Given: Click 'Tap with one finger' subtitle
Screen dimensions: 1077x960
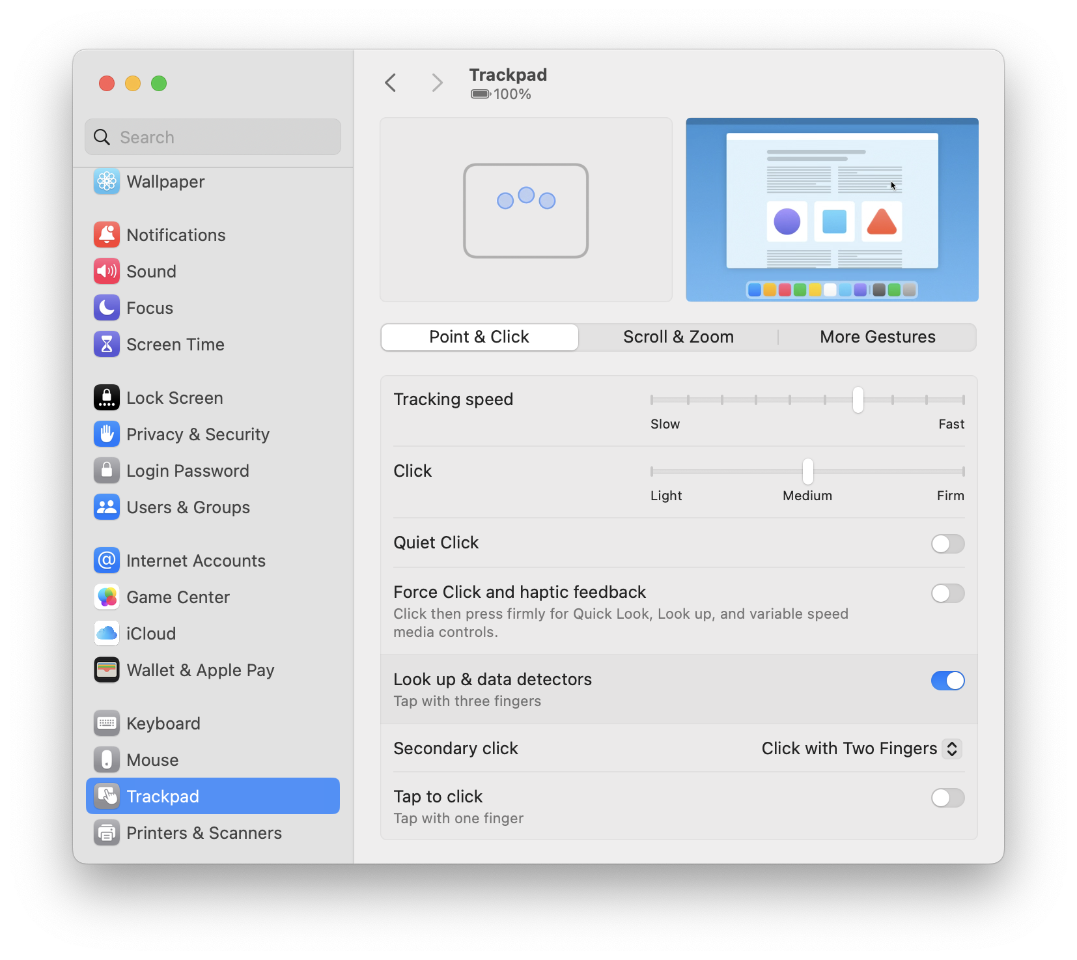Looking at the screenshot, I should [x=458, y=819].
